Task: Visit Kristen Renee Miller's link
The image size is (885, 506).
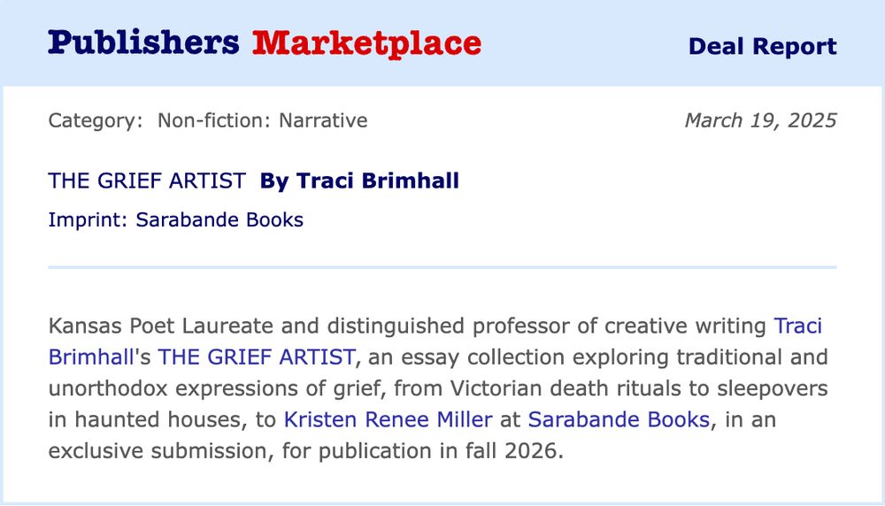Action: click(x=388, y=419)
